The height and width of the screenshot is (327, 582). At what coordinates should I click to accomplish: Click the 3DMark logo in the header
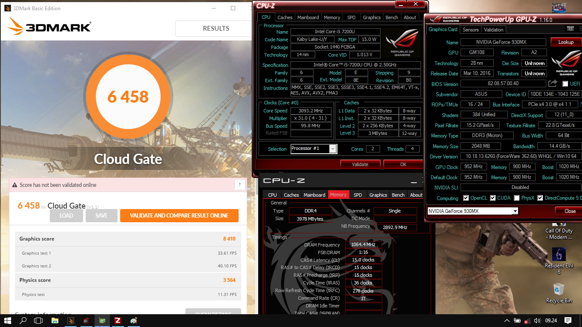(49, 26)
